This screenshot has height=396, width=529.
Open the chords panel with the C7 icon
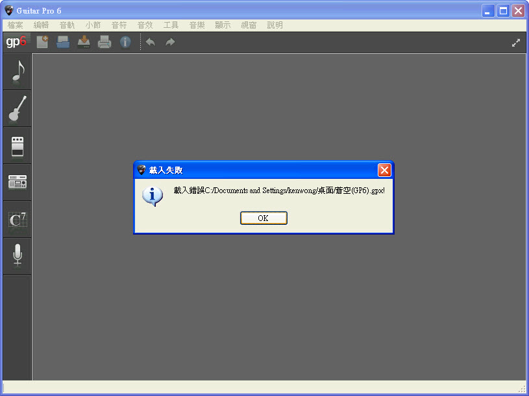(x=18, y=220)
